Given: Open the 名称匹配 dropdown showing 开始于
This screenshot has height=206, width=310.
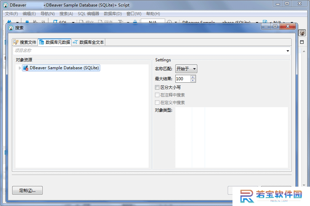Looking at the screenshot, I should coord(186,69).
